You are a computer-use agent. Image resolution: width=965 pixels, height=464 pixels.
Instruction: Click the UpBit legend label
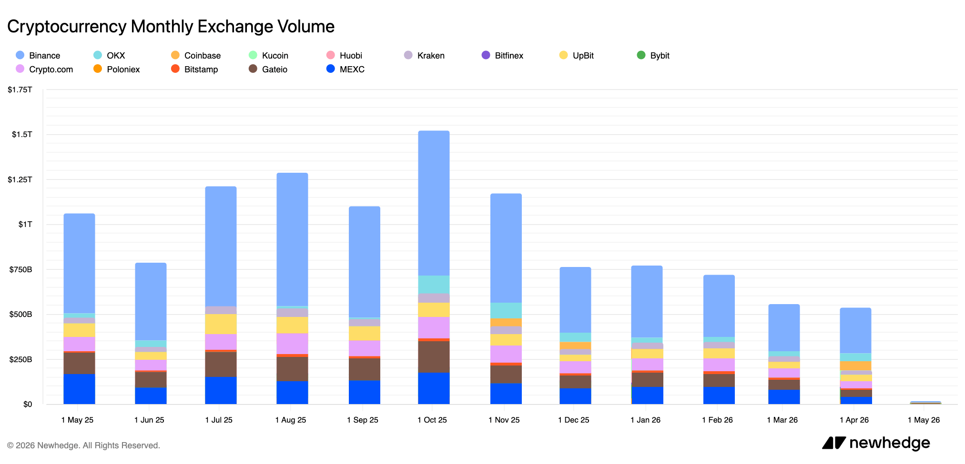point(583,56)
